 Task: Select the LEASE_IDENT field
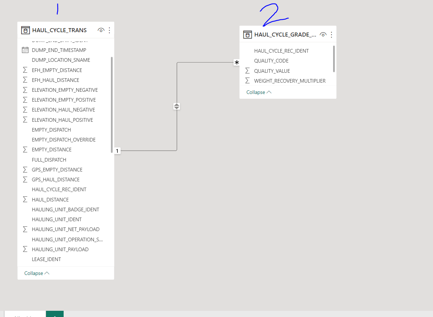click(x=46, y=259)
